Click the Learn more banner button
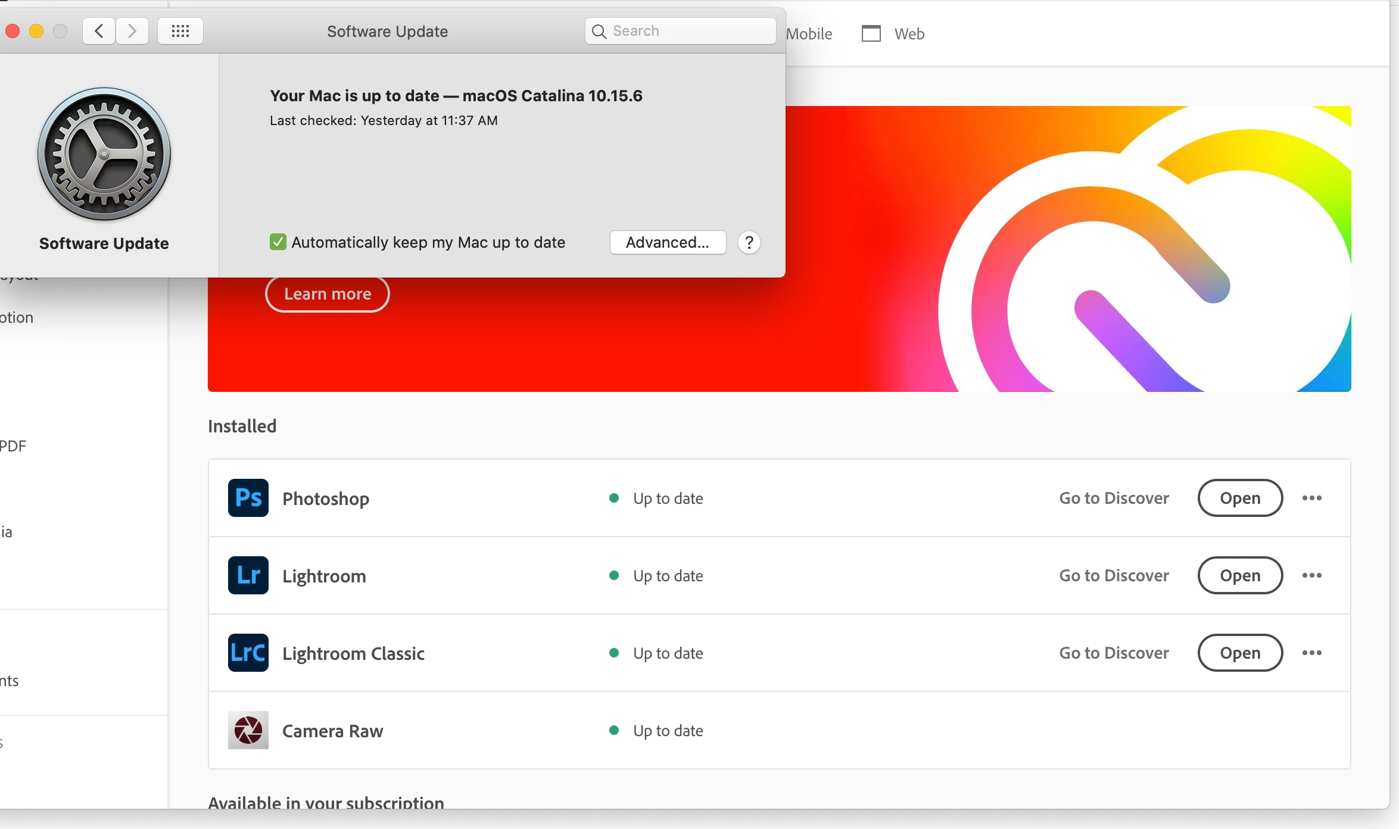Viewport: 1399px width, 829px height. tap(327, 294)
